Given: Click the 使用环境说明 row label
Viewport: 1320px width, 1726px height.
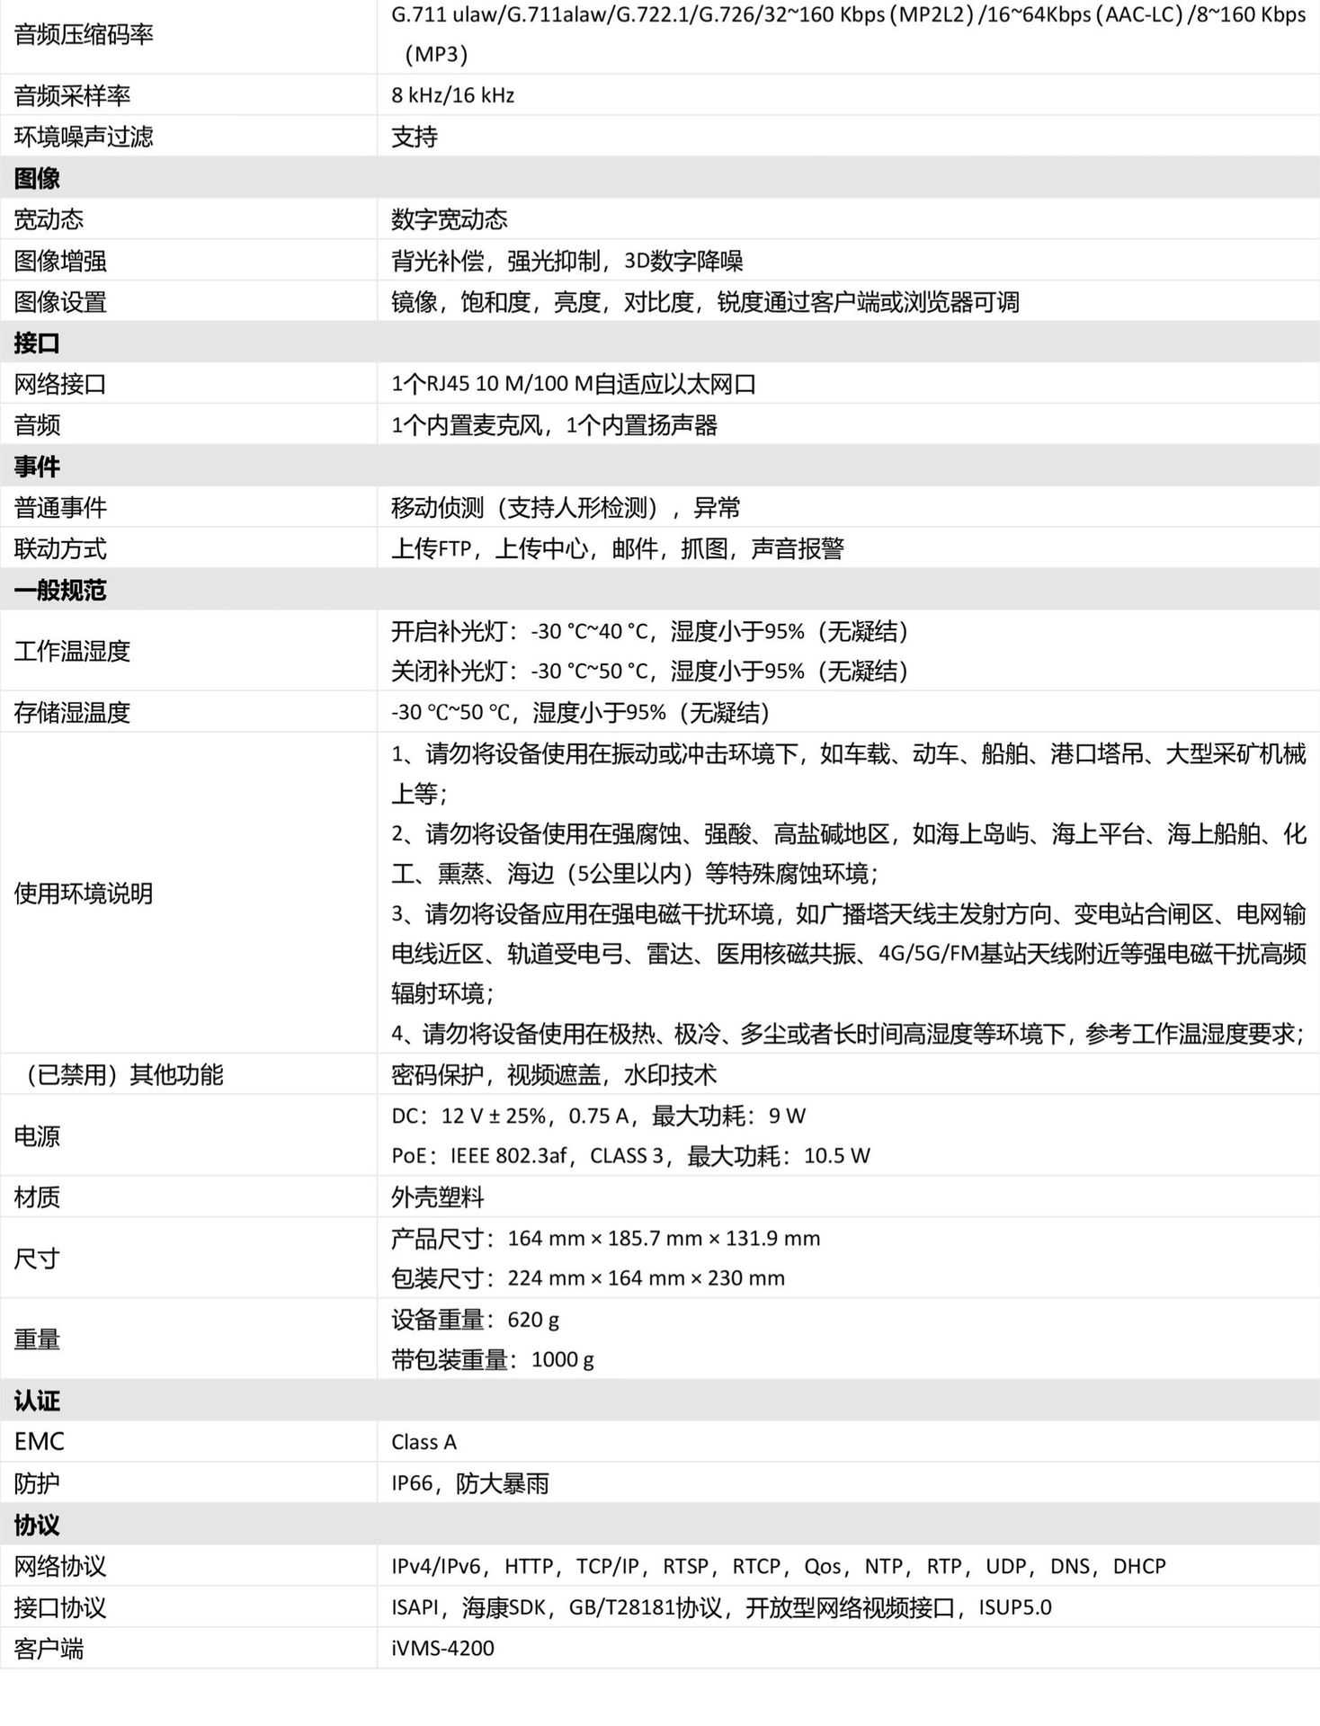Looking at the screenshot, I should (84, 893).
